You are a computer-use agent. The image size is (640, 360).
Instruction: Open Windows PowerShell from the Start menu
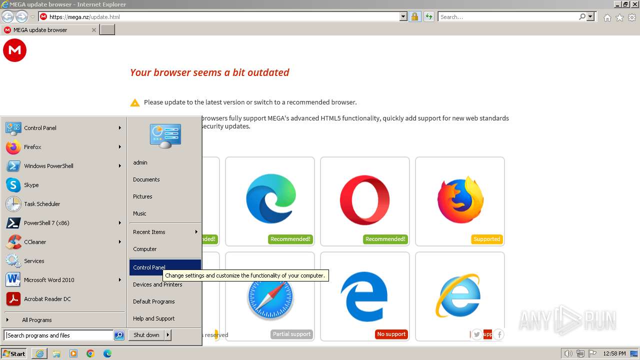click(x=63, y=166)
